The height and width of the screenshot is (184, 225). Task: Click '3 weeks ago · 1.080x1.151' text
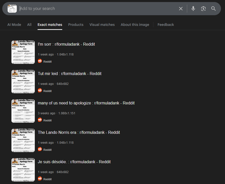57,113
